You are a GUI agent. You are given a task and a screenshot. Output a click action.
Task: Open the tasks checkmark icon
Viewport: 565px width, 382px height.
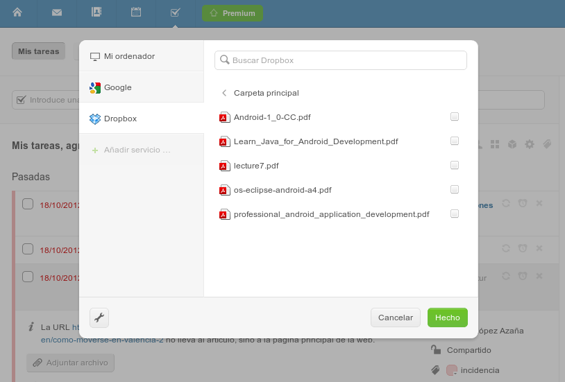point(175,12)
